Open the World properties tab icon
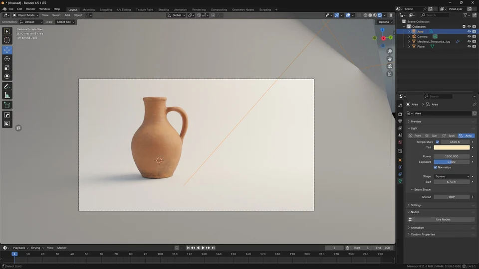 point(400,142)
